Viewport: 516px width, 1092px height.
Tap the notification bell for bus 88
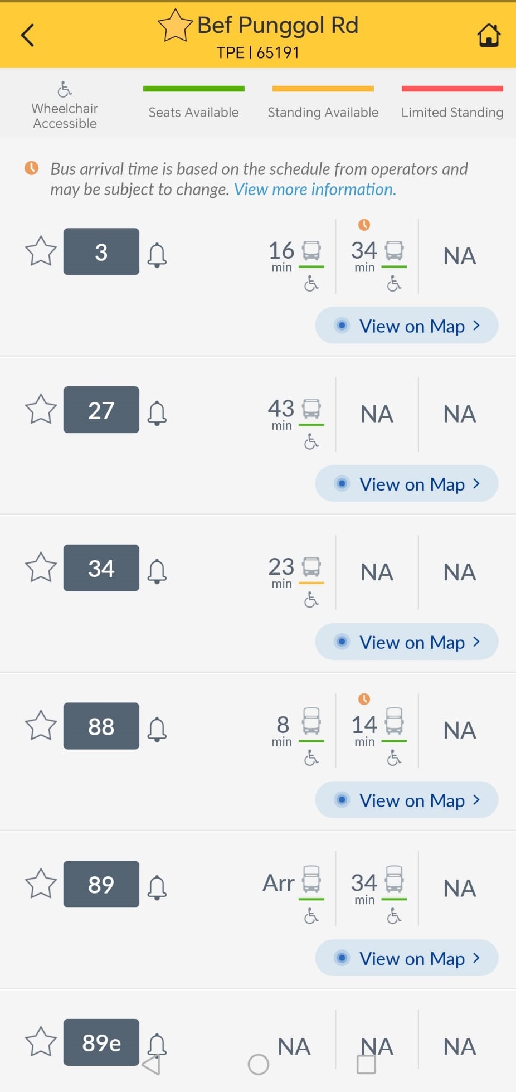pos(157,729)
